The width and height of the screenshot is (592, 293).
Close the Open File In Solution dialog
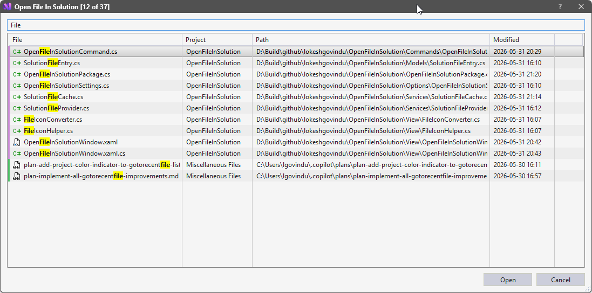(x=581, y=6)
